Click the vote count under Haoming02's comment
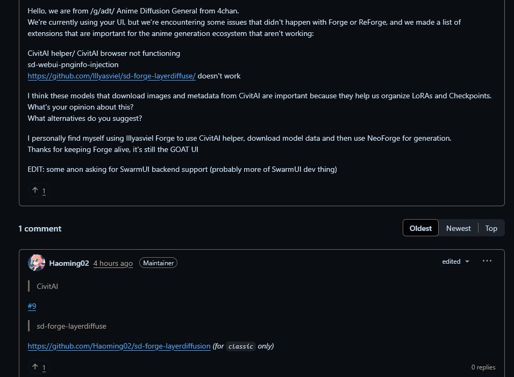The width and height of the screenshot is (514, 377). pyautogui.click(x=44, y=368)
